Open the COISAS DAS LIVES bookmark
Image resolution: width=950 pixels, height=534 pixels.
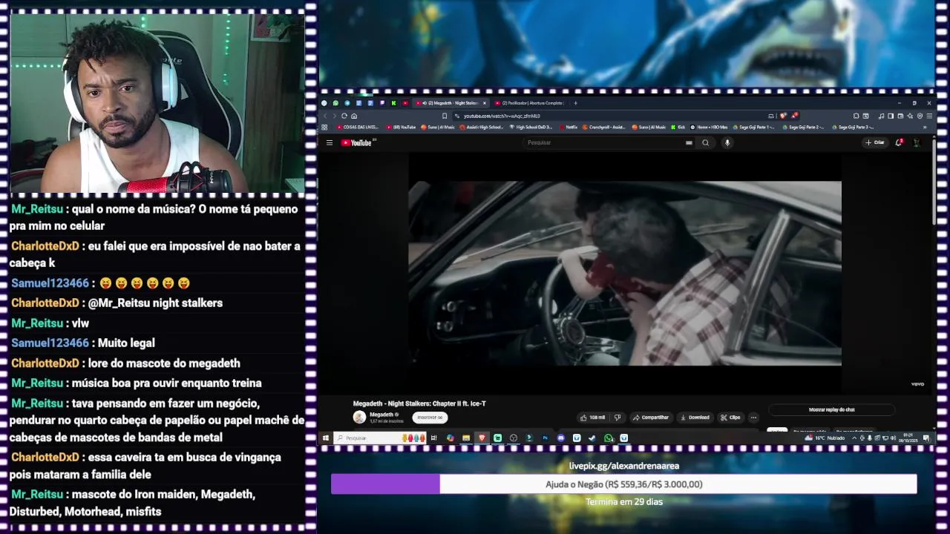point(358,127)
